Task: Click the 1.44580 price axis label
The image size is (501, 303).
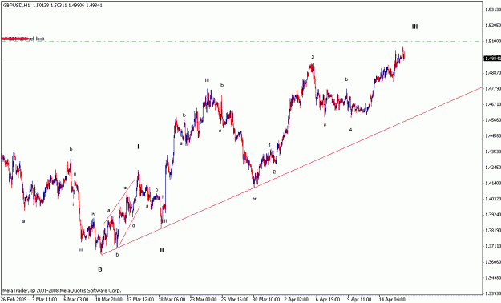Action: pos(493,135)
